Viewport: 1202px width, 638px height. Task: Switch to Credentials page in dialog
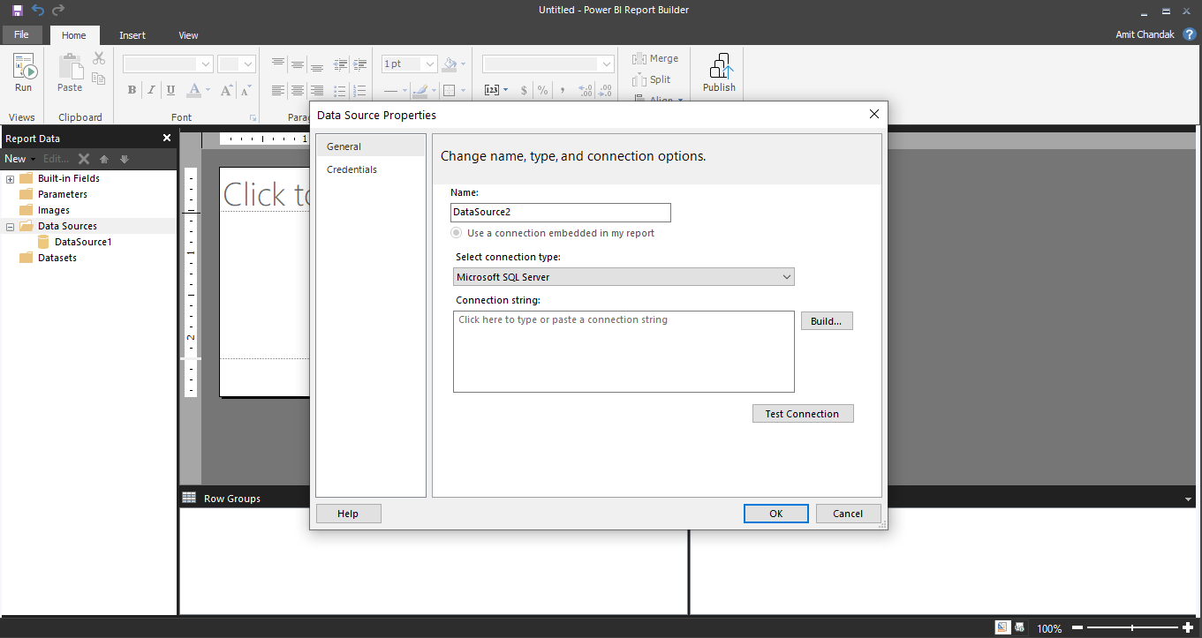[x=352, y=169]
